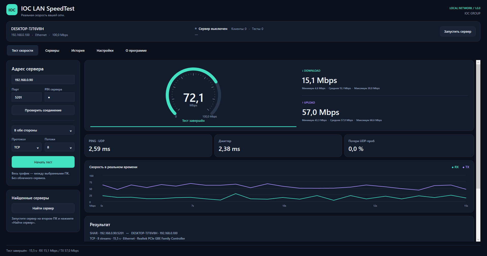This screenshot has height=256, width=487.
Task: Click 'Максимум 30,0 Mbps' download stat
Action: point(367,88)
